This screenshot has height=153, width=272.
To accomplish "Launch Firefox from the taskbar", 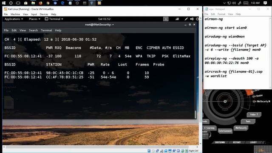I will (x=40, y=3).
